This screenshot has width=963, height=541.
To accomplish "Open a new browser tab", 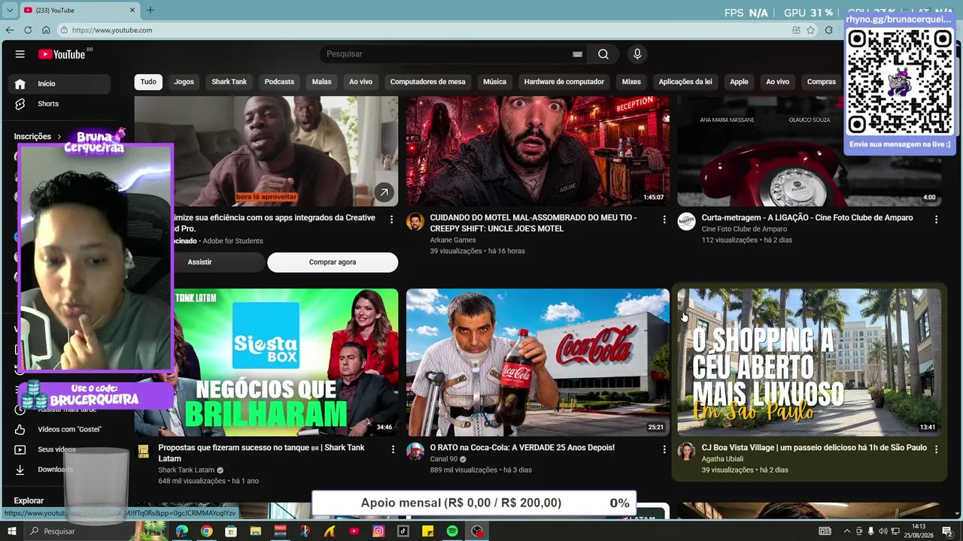I will (150, 11).
